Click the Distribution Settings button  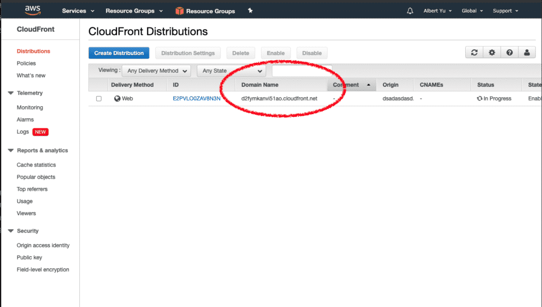coord(188,53)
